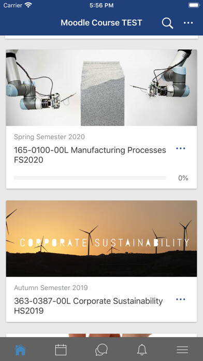This screenshot has width=203, height=361.
Task: Open 165-0100-00L Manufacturing Processes FS2020 title
Action: (x=90, y=155)
